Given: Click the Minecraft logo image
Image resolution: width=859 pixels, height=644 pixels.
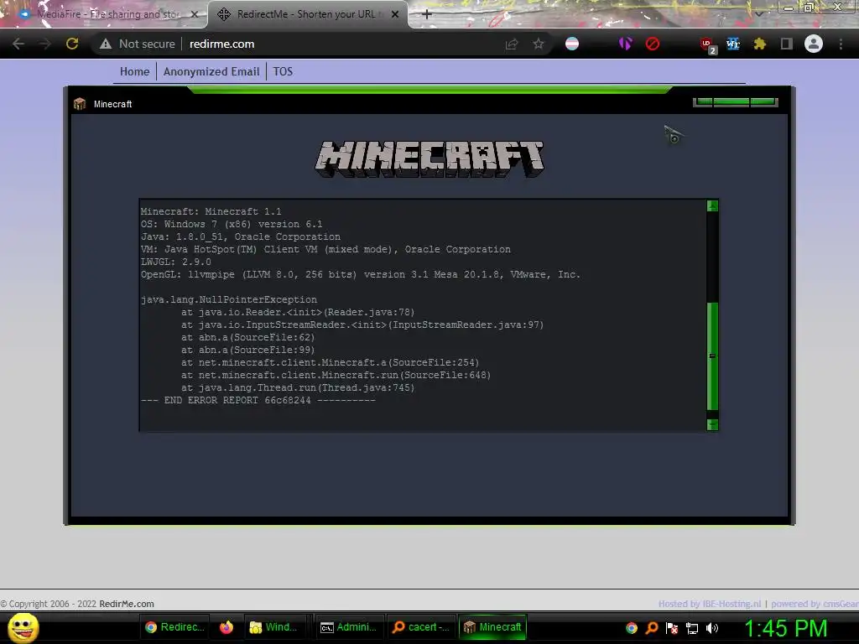Looking at the screenshot, I should pos(429,158).
